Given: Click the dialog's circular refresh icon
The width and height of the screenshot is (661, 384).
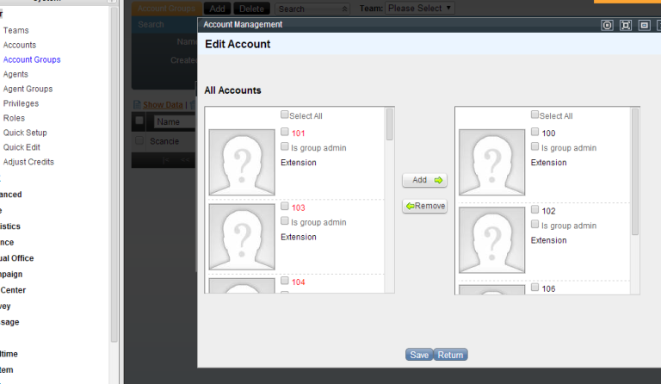Looking at the screenshot, I should click(x=608, y=25).
